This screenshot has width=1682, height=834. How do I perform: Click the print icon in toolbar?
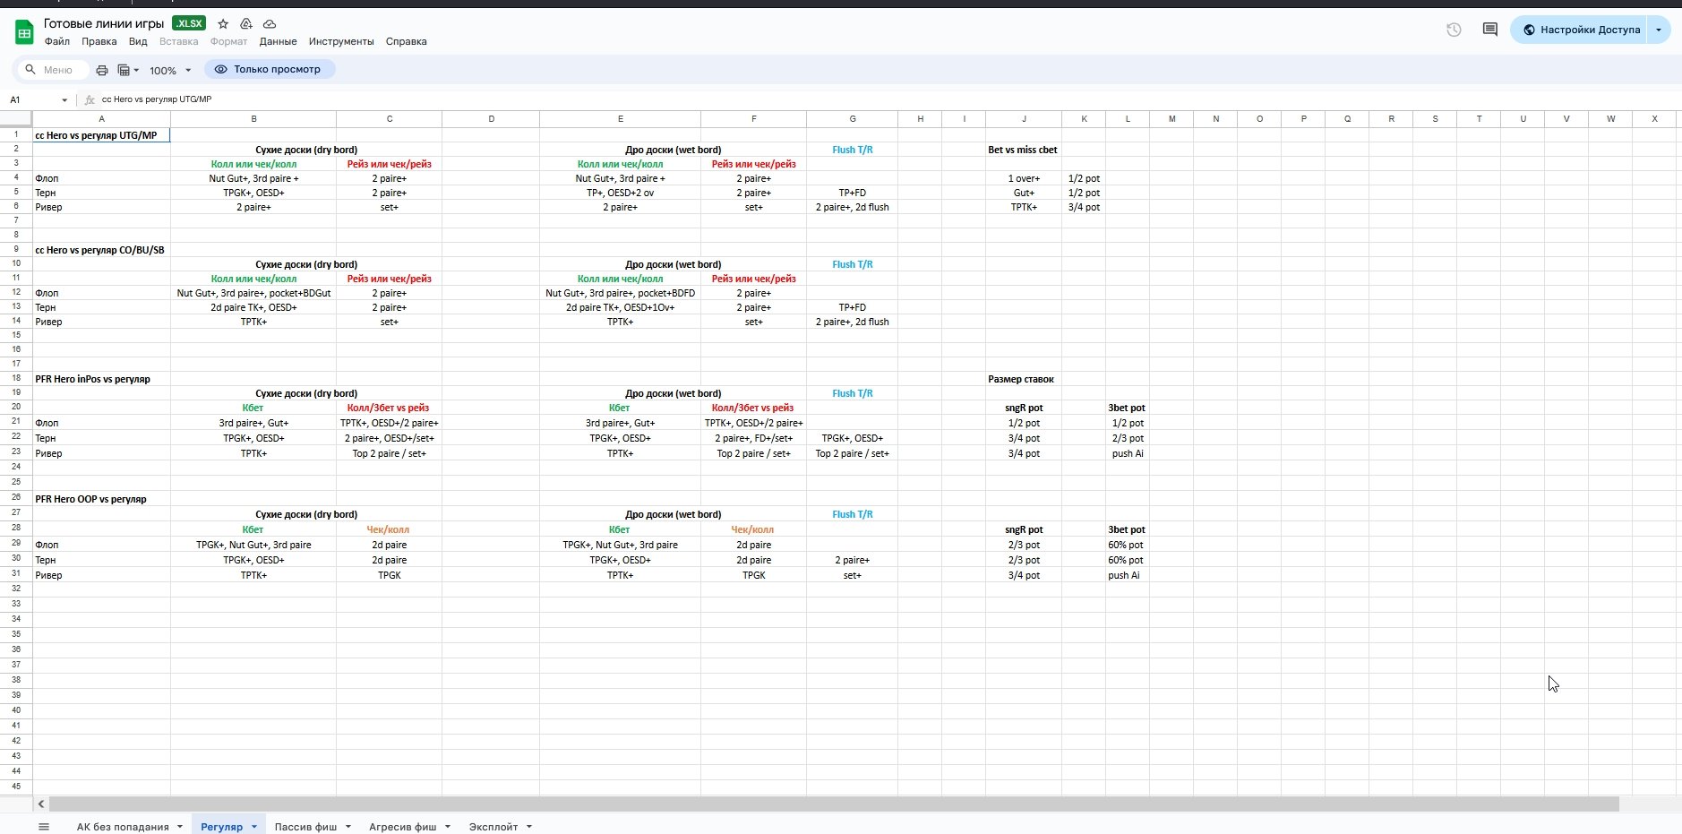(102, 70)
